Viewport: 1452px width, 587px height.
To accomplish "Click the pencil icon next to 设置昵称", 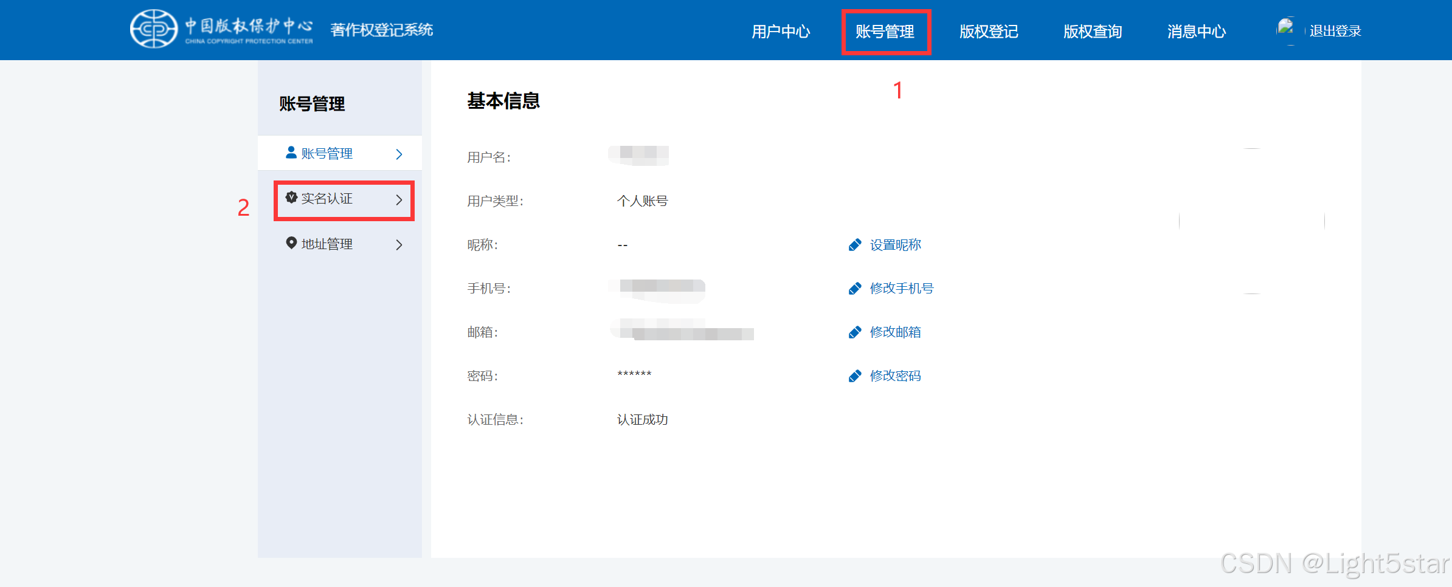I will tap(855, 245).
